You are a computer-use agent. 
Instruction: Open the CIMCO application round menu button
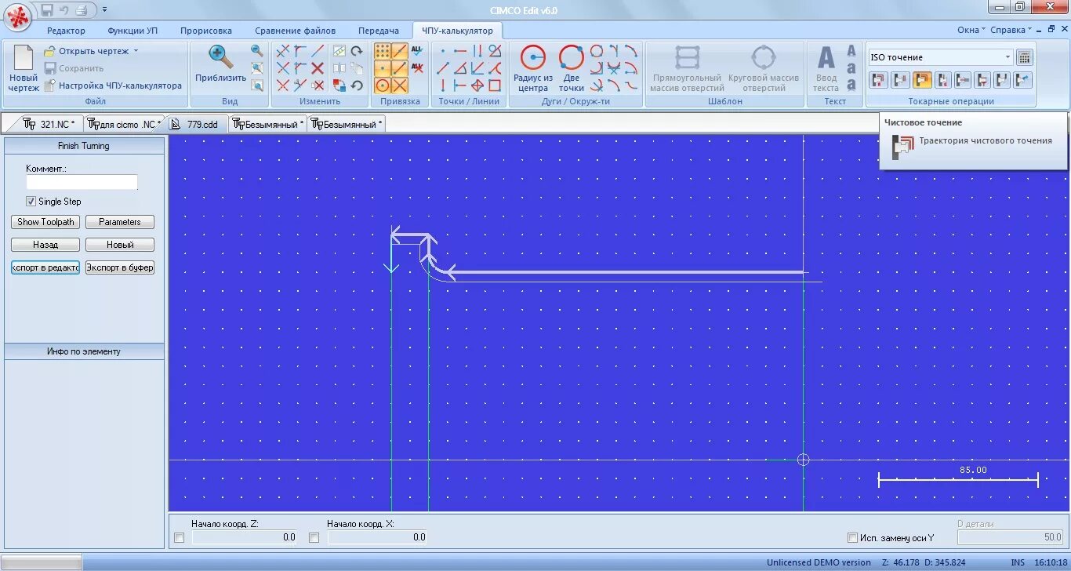19,16
